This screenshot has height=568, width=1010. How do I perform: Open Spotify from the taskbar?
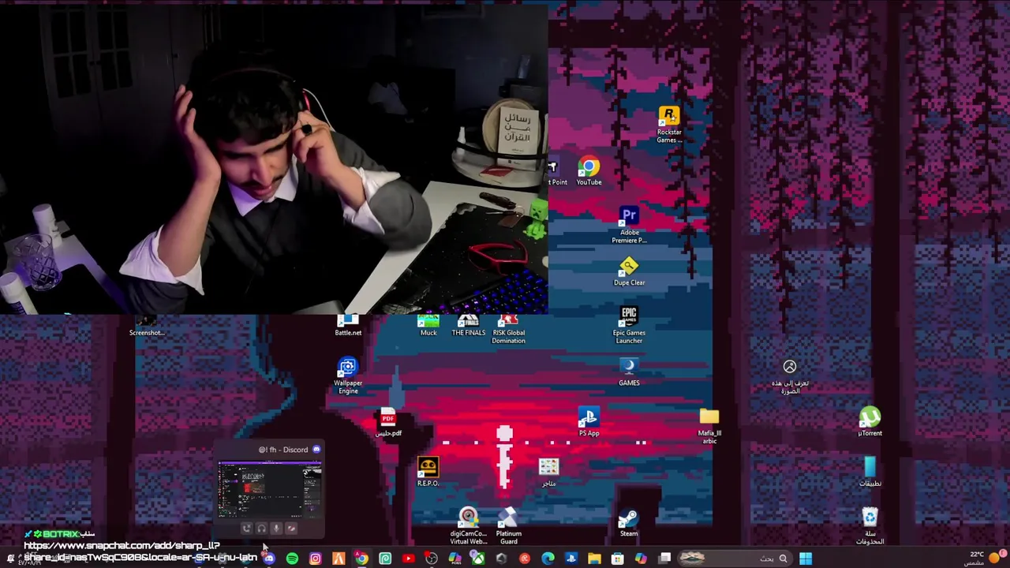(x=292, y=559)
